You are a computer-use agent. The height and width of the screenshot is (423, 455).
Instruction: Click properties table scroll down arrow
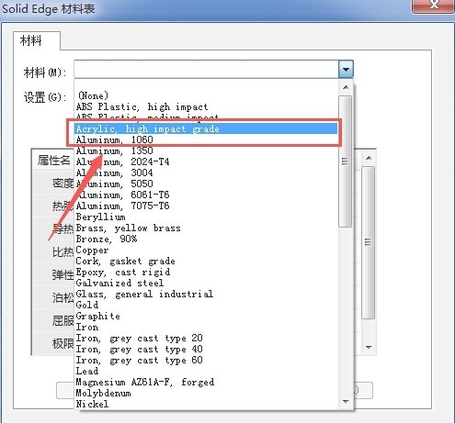click(369, 348)
